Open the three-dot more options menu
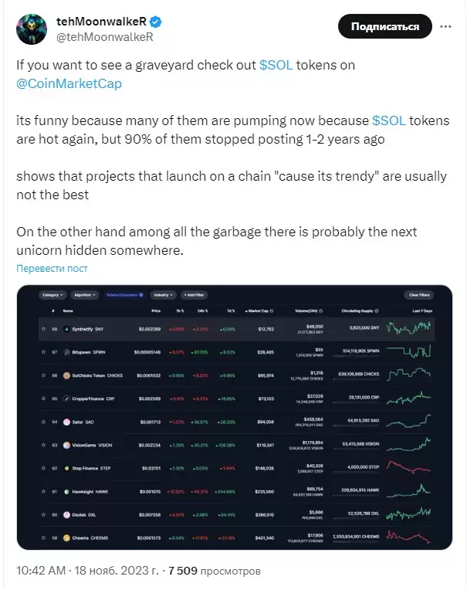This screenshot has width=467, height=590. point(445,27)
